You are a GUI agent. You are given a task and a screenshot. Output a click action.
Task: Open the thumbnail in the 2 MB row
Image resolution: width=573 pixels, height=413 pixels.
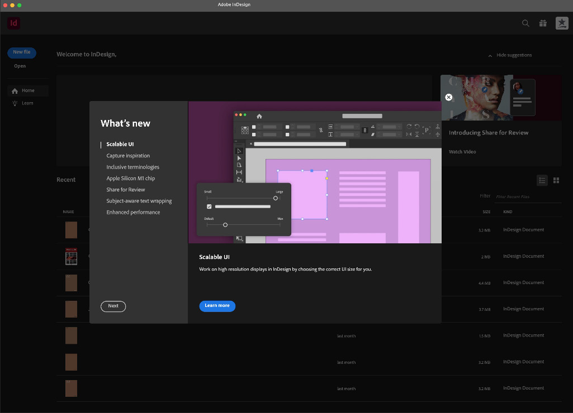click(71, 256)
